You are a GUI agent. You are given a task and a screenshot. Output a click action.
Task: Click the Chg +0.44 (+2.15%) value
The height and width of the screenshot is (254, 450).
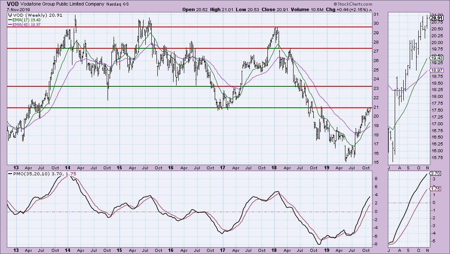tap(347, 9)
